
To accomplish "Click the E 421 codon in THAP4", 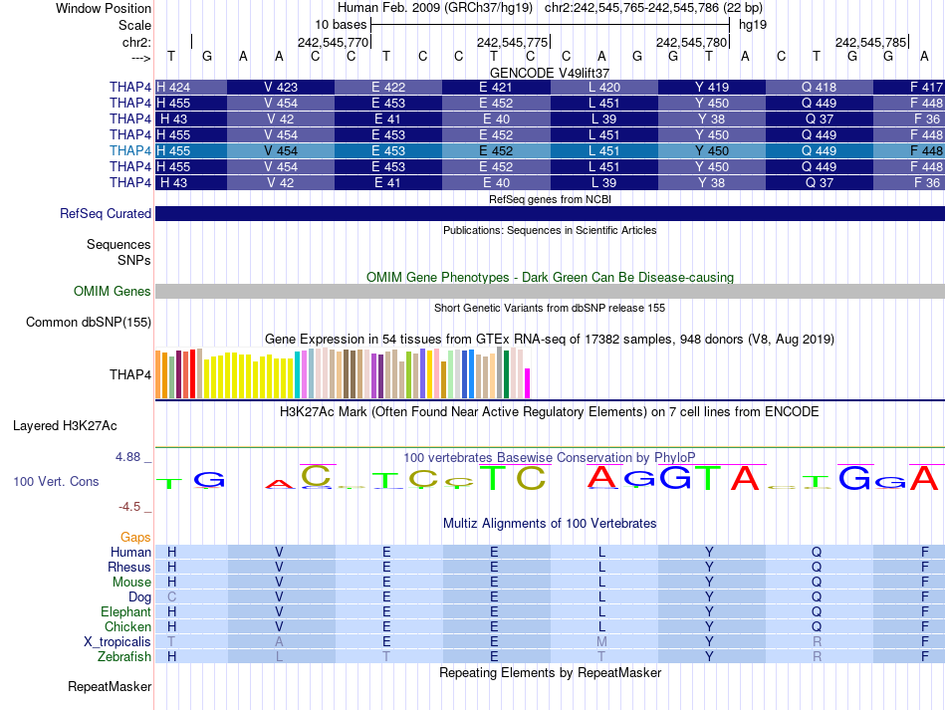I will click(495, 87).
